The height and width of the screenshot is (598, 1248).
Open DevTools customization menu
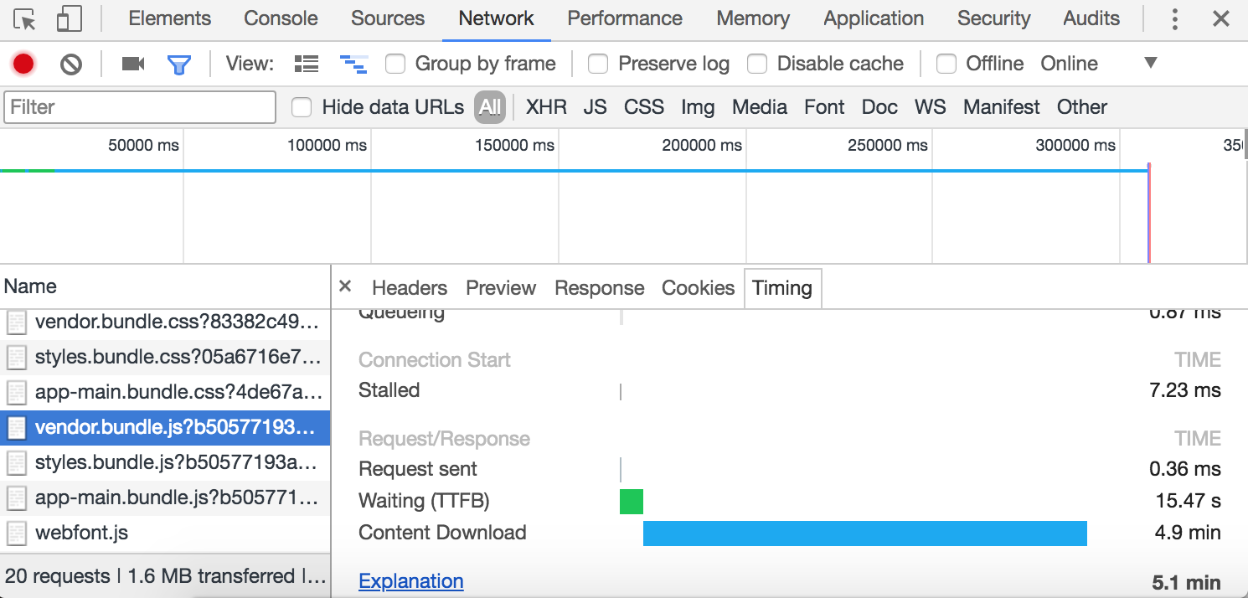coord(1174,18)
